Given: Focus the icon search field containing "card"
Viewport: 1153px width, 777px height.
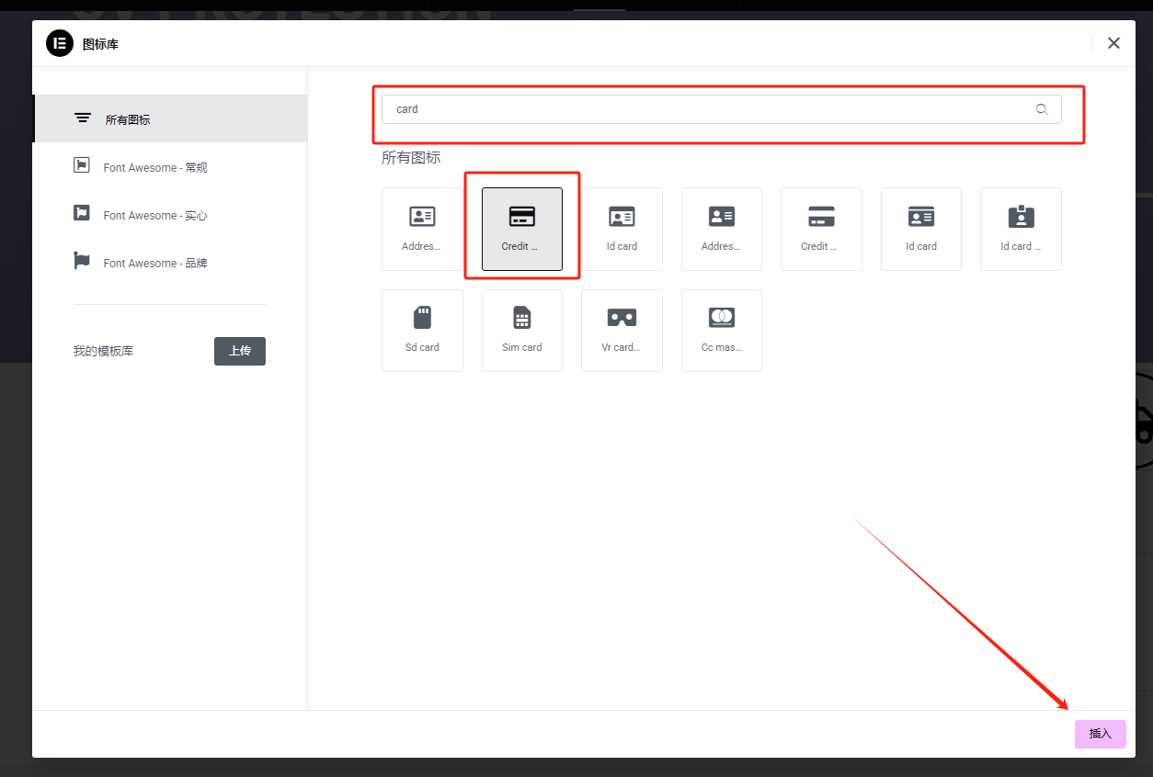Looking at the screenshot, I should pyautogui.click(x=699, y=109).
